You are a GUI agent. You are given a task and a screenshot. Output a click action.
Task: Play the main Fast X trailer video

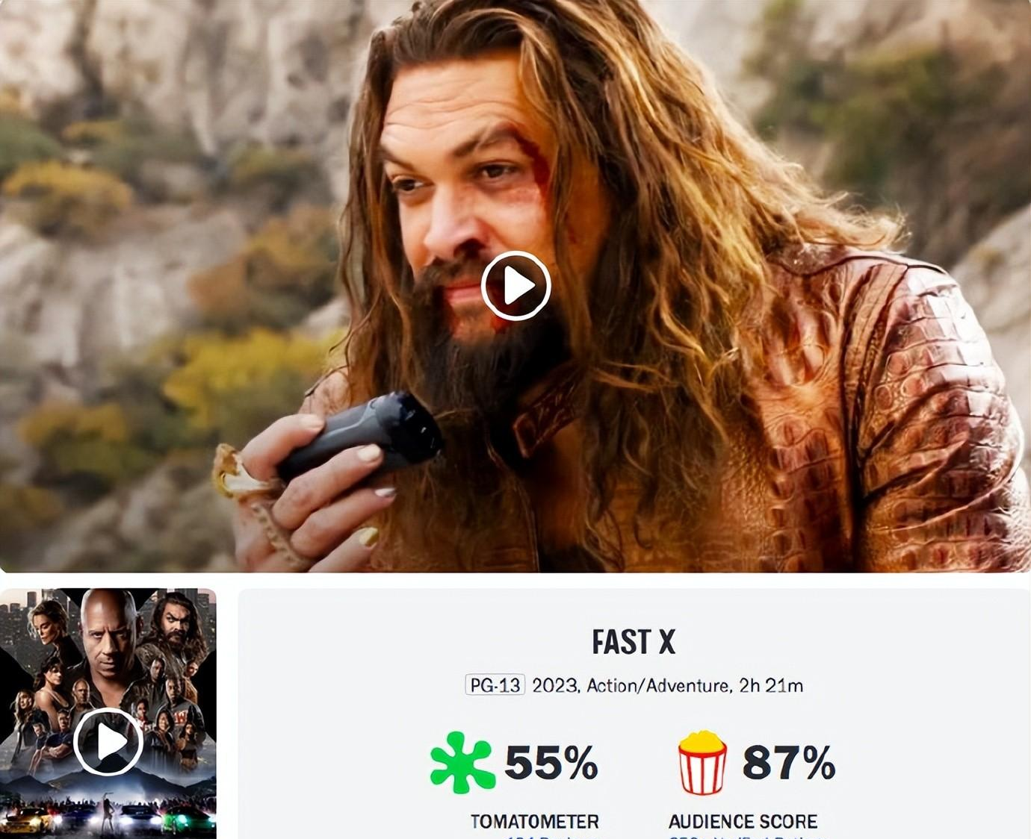(515, 286)
